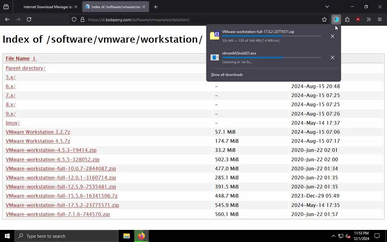Click the taskbar search box
Screen dimensions: 387x242
pos(67,236)
